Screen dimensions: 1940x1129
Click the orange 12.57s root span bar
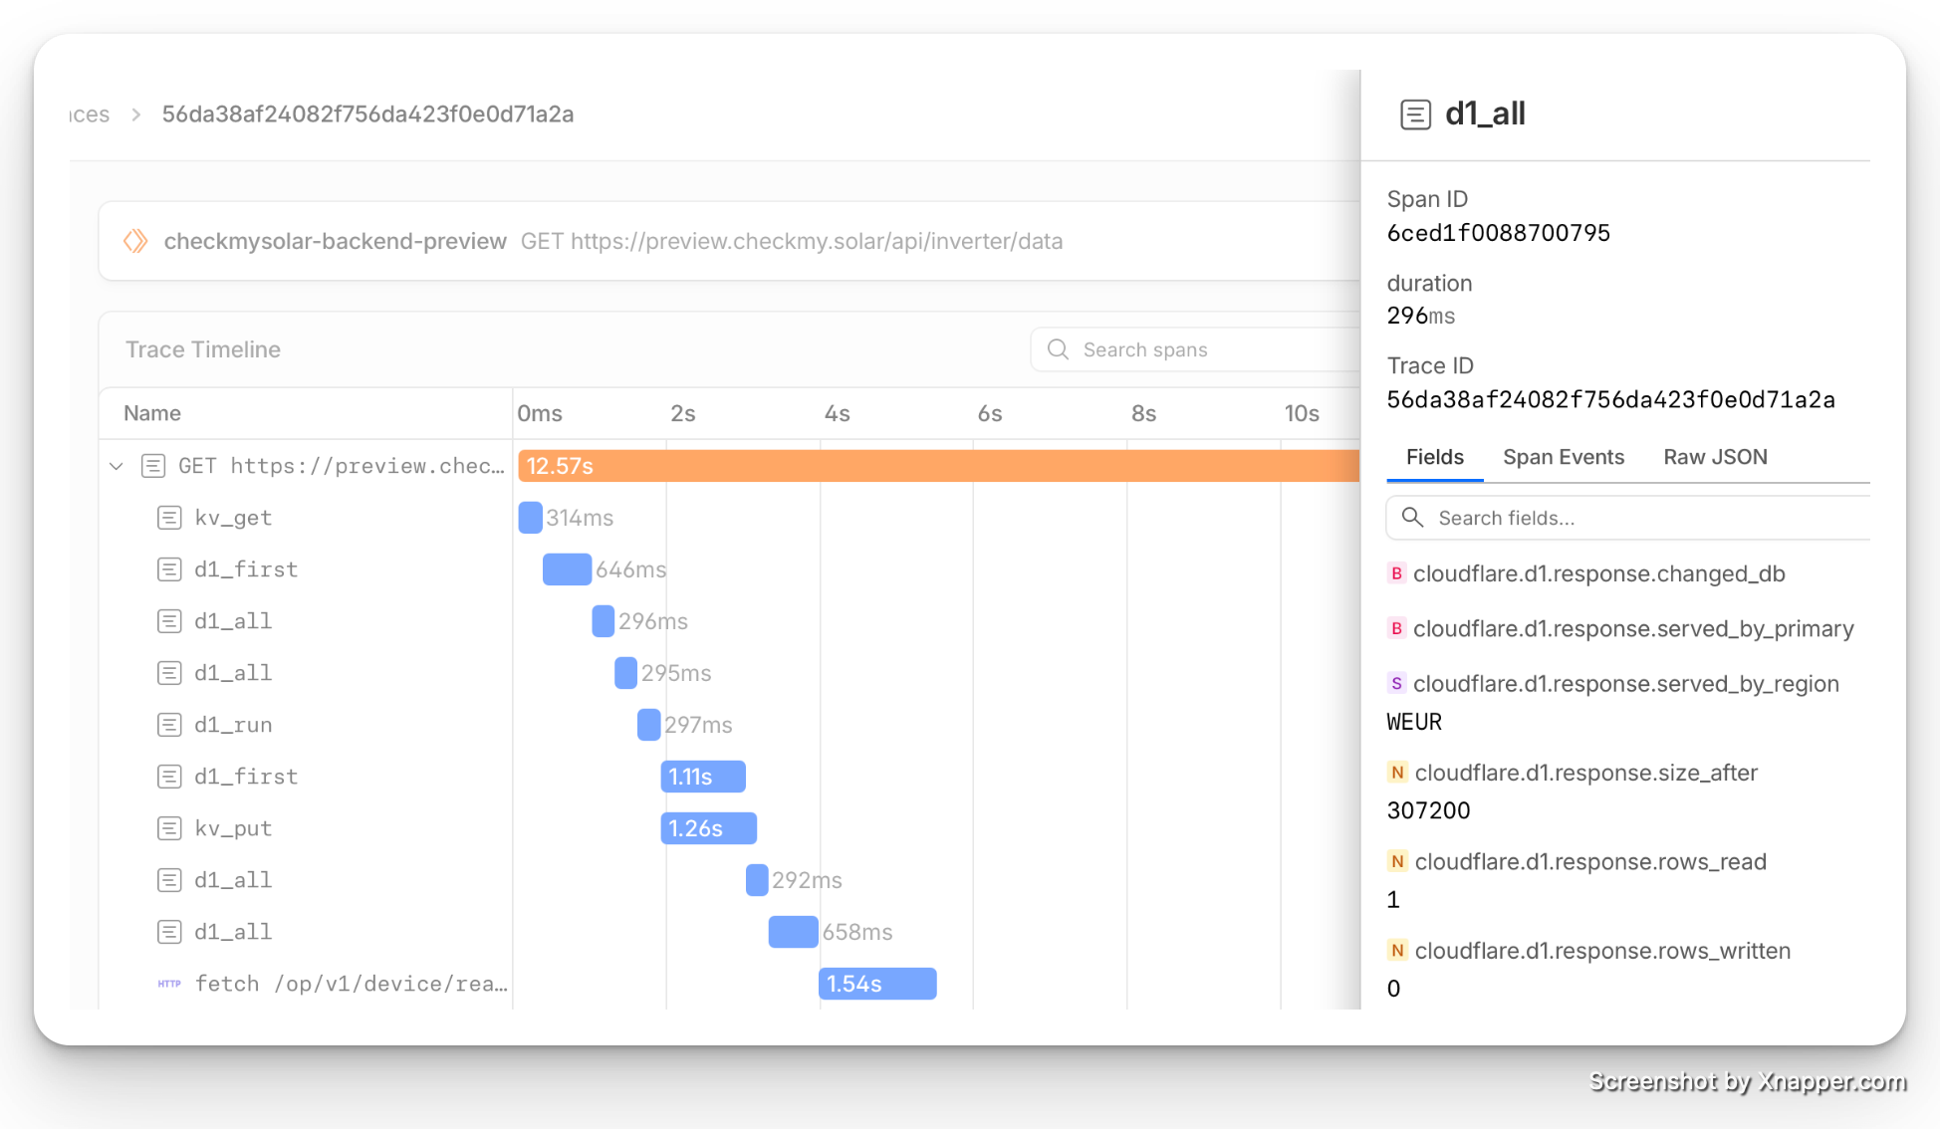tap(936, 466)
